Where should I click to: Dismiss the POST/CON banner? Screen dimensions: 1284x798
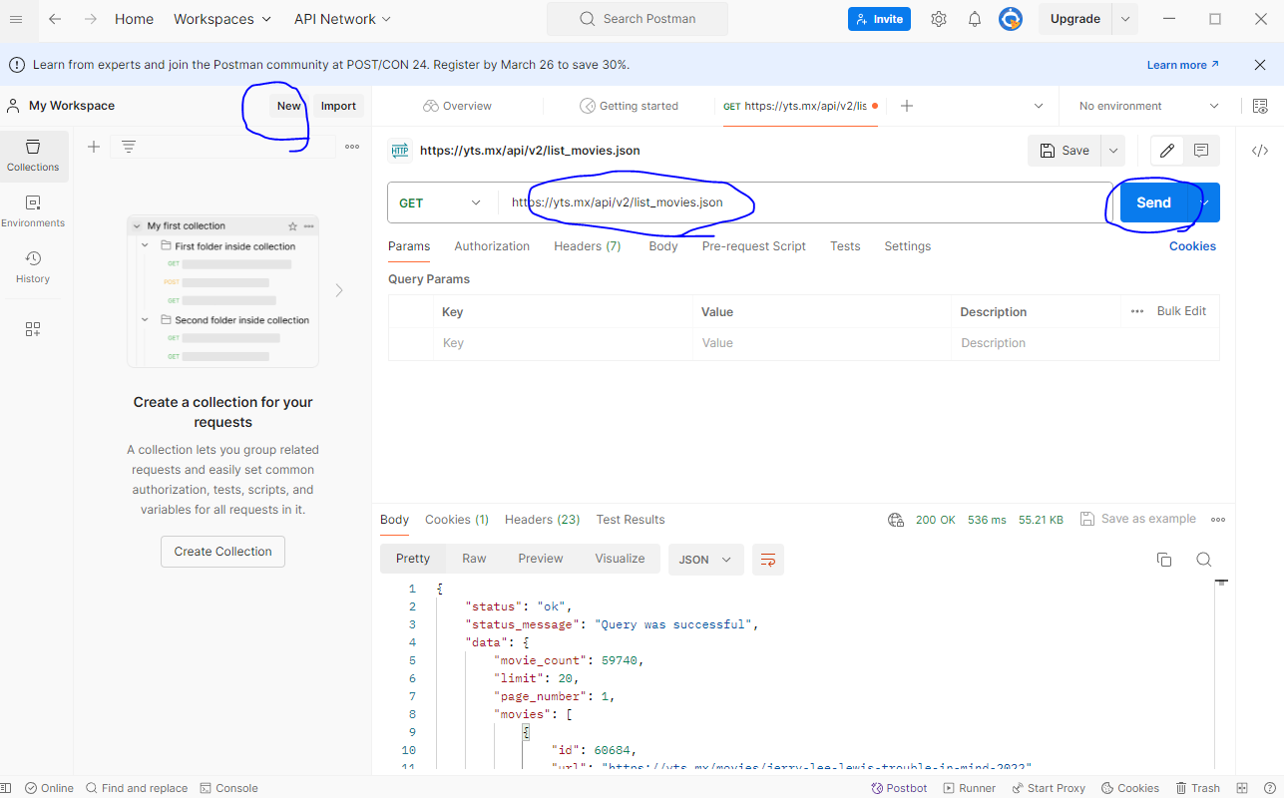pos(1260,65)
